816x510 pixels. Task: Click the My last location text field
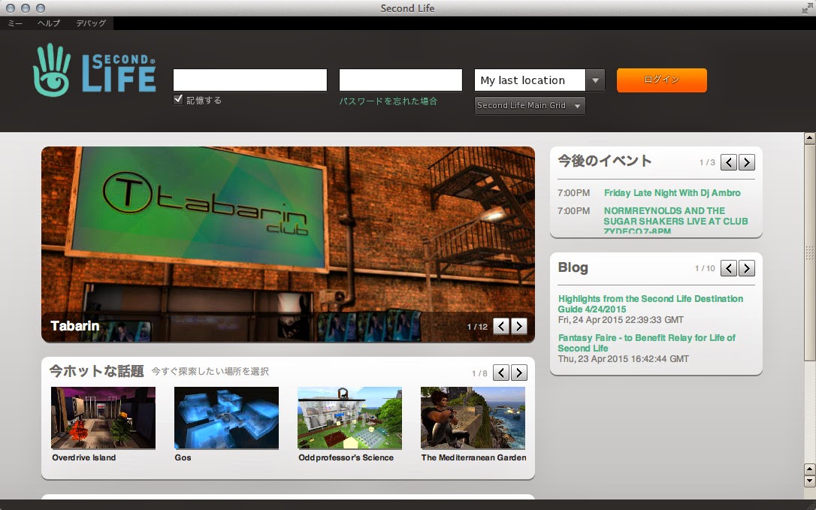pos(530,80)
